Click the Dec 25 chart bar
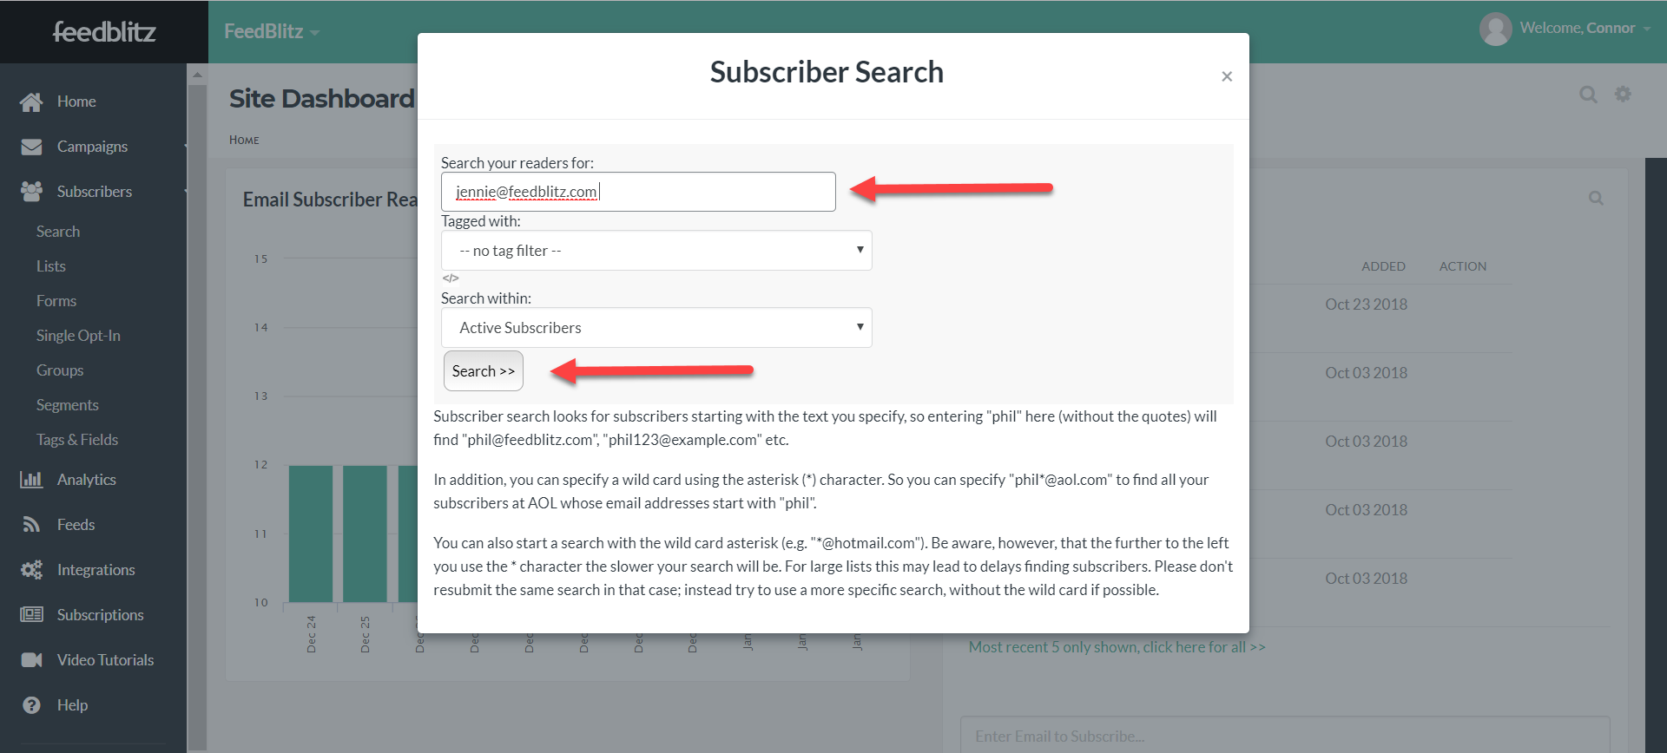Viewport: 1667px width, 753px height. (365, 534)
